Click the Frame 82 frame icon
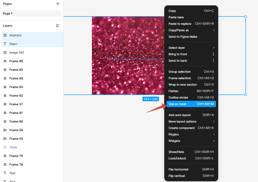The width and height of the screenshot is (258, 182). pos(5,96)
